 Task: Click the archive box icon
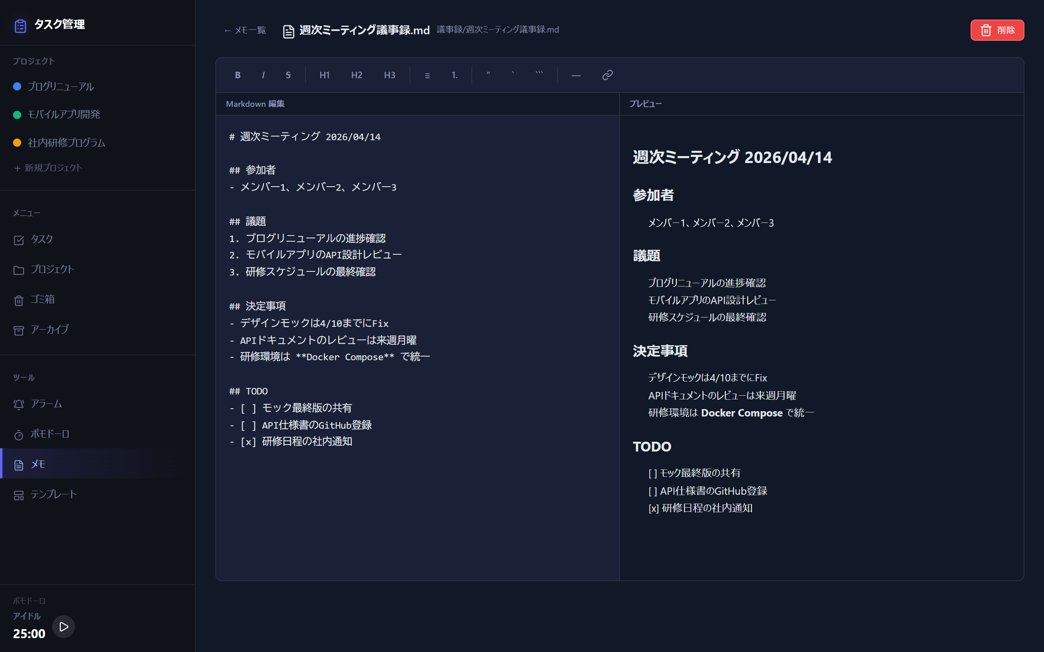click(x=18, y=331)
